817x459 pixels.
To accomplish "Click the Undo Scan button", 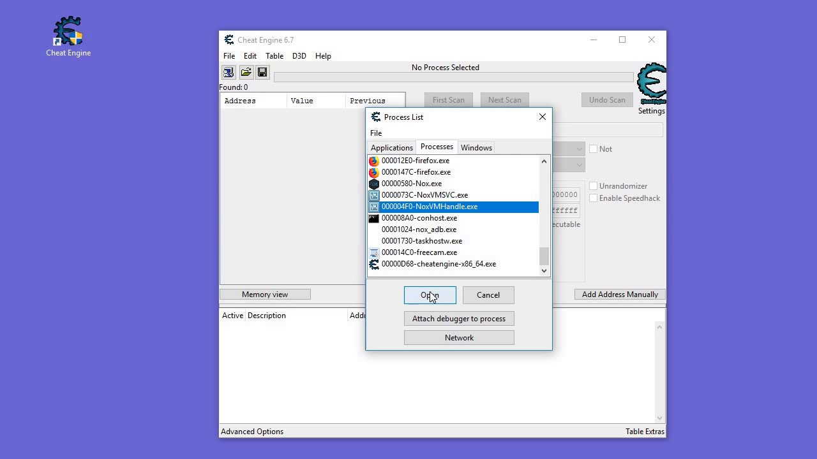I will pos(607,100).
